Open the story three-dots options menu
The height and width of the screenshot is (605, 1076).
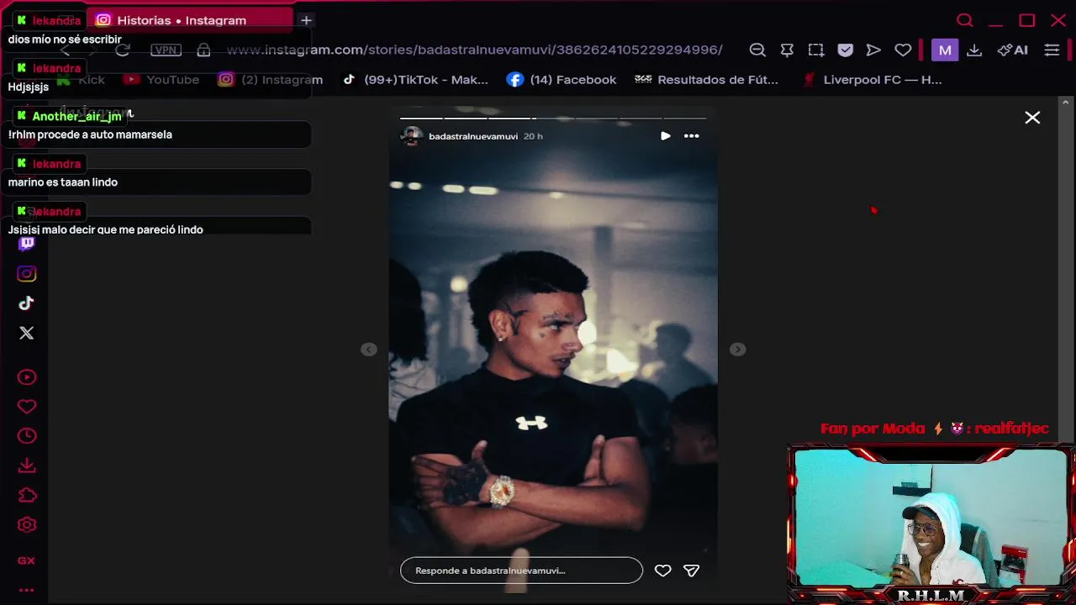[692, 136]
